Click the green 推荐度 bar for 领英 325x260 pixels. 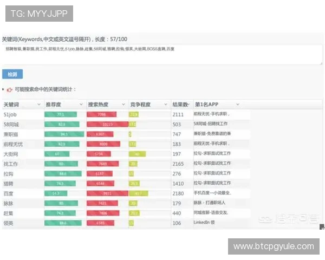pyautogui.click(x=63, y=223)
